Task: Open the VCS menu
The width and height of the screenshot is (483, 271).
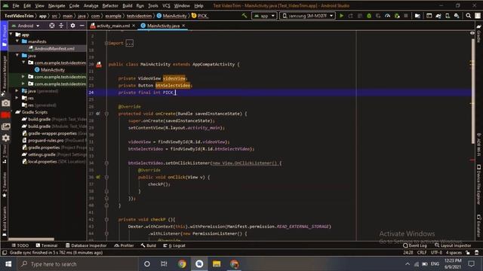Action: [x=166, y=5]
